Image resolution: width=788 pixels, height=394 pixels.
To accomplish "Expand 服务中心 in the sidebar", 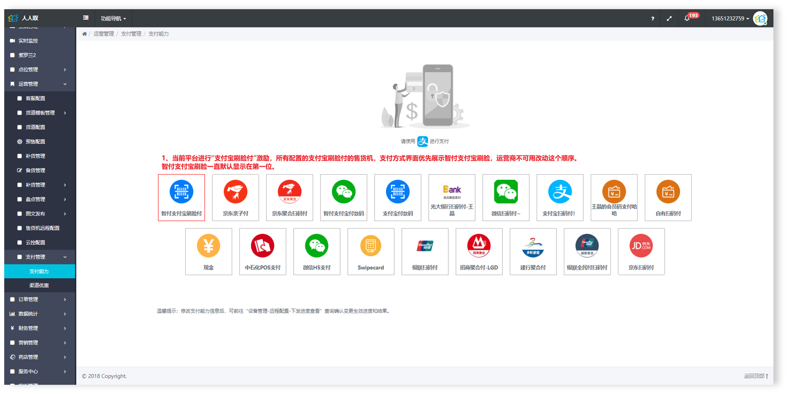I will click(40, 371).
